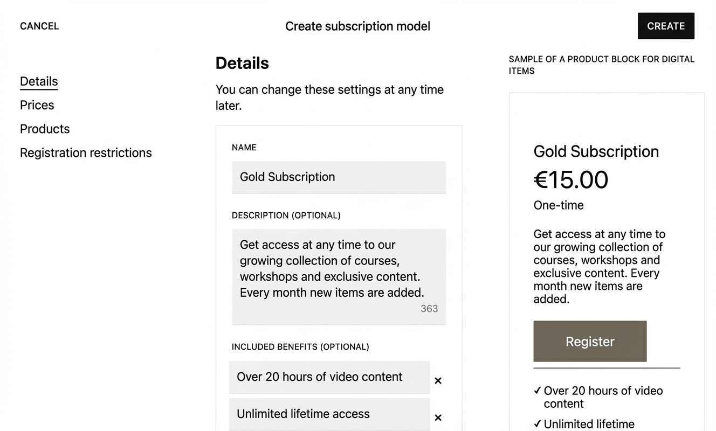The image size is (716, 431).
Task: Select the "Gold Subscription" preview title
Action: pos(596,151)
